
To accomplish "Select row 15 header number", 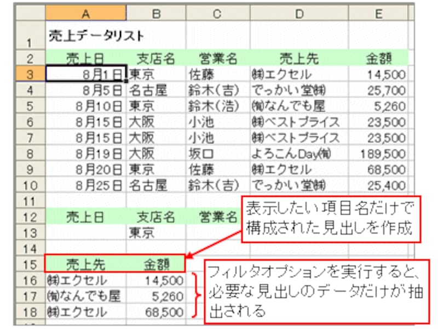I will (30, 264).
